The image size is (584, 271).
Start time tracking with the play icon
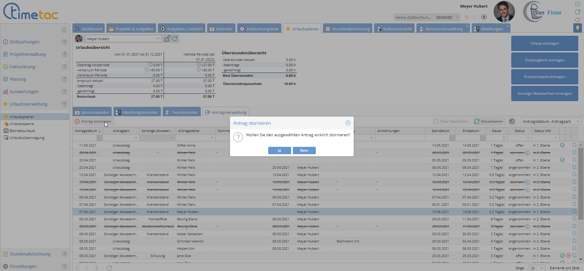tap(484, 17)
